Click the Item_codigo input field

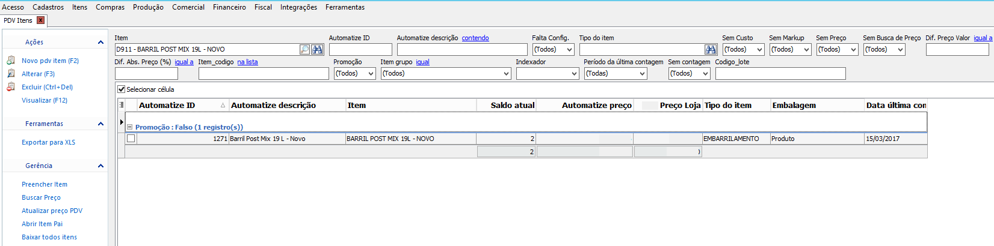pyautogui.click(x=264, y=74)
